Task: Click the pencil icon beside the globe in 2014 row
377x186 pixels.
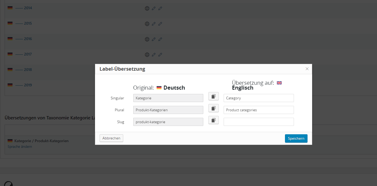Action: click(154, 8)
